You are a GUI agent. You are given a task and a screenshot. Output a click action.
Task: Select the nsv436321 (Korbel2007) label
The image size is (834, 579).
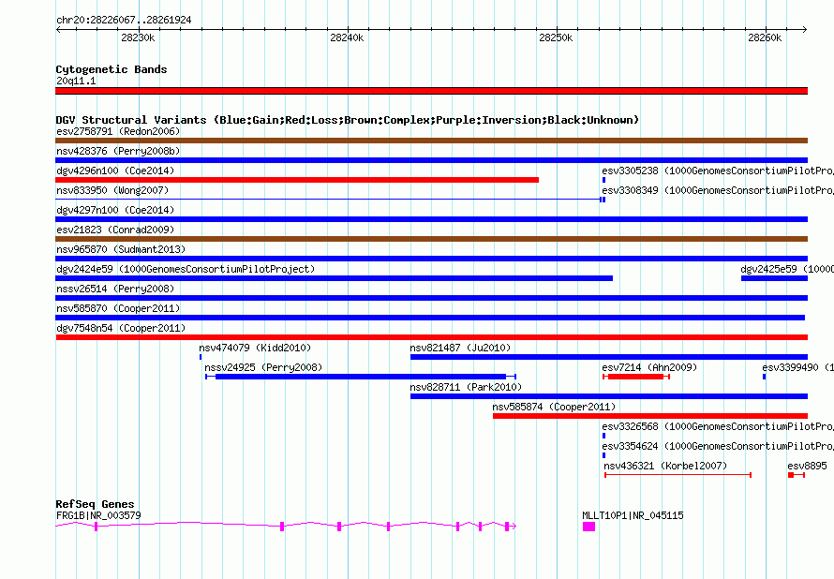(x=665, y=466)
